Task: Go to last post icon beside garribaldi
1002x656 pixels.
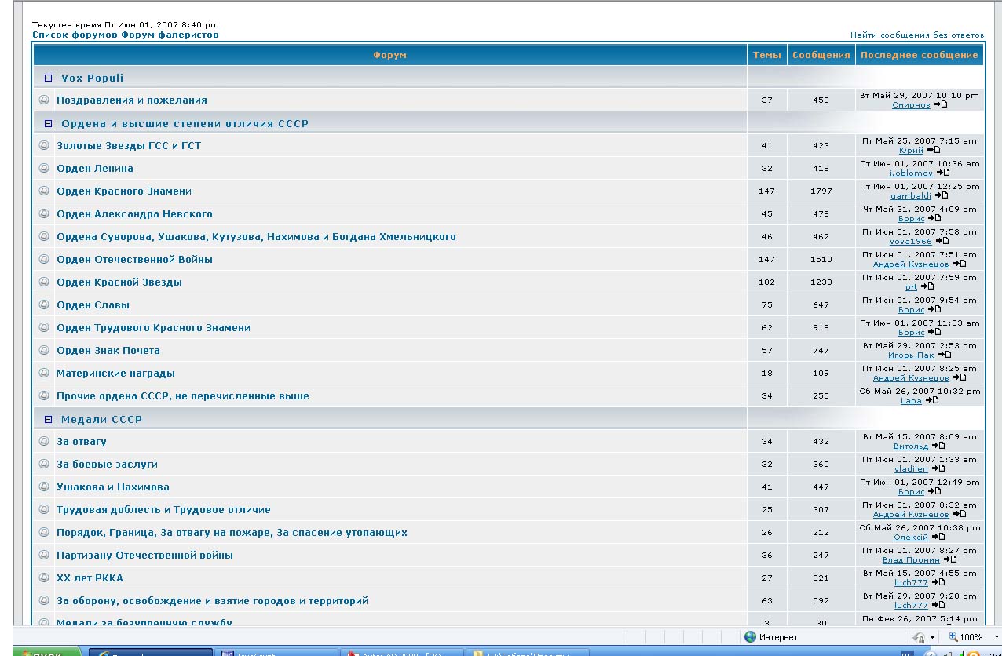Action: tap(942, 195)
